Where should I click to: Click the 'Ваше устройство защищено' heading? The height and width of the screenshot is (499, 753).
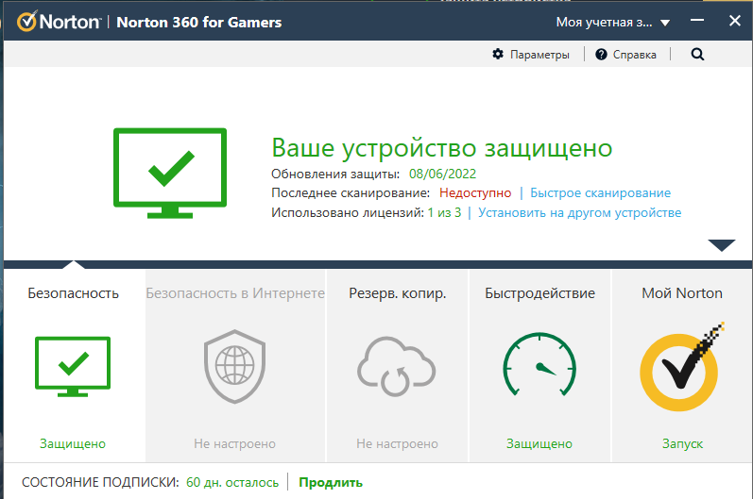442,148
